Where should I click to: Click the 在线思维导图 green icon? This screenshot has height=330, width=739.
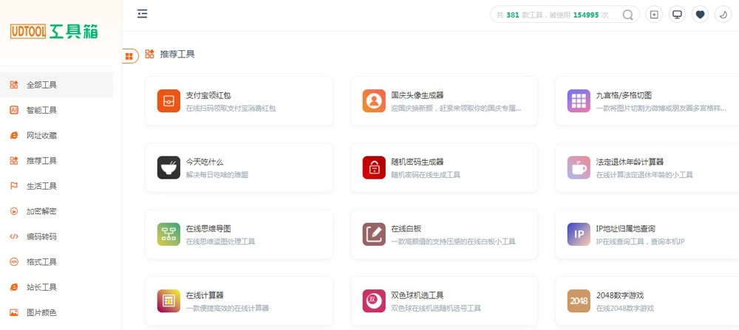click(168, 235)
